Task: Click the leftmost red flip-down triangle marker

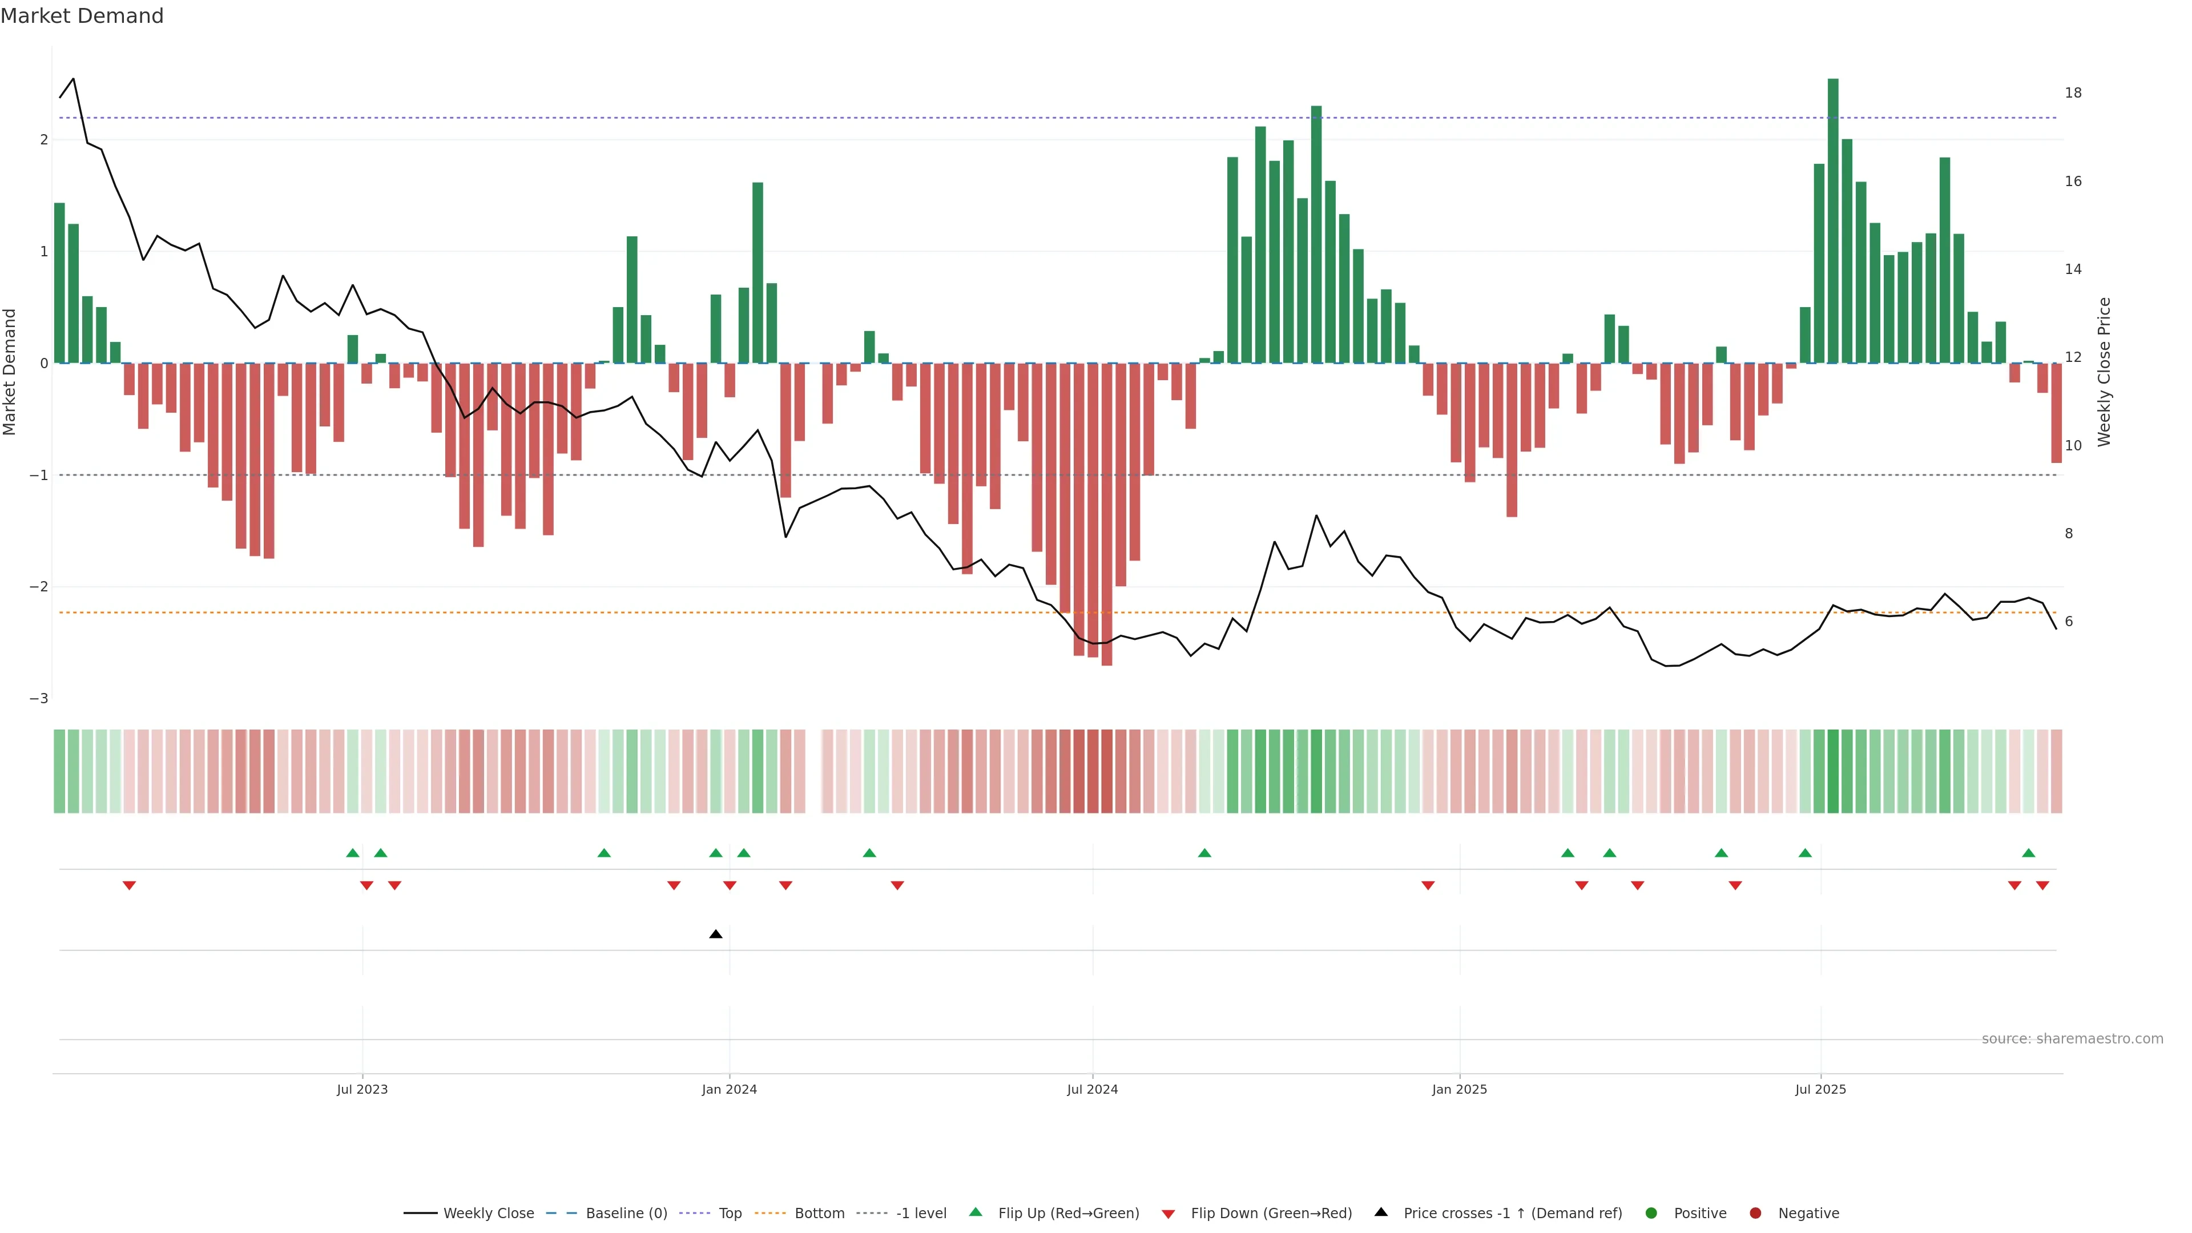Action: (130, 886)
